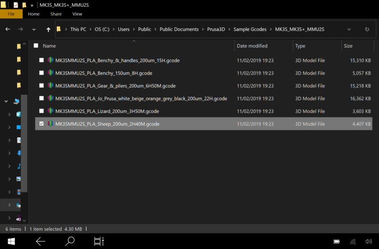This screenshot has height=249, width=379.
Task: Navigate to Prusa3D in the breadcrumb path
Action: pos(216,29)
